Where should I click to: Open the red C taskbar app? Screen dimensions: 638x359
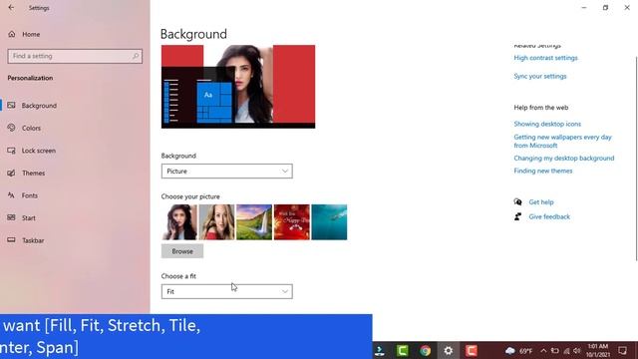tap(472, 350)
